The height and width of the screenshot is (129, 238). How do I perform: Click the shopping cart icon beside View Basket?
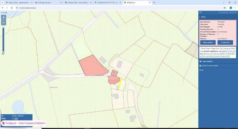(200, 61)
